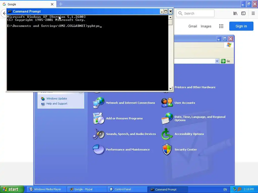Open the Security Center shield icon
Viewport: 258px width, 193px height.
coord(167,149)
